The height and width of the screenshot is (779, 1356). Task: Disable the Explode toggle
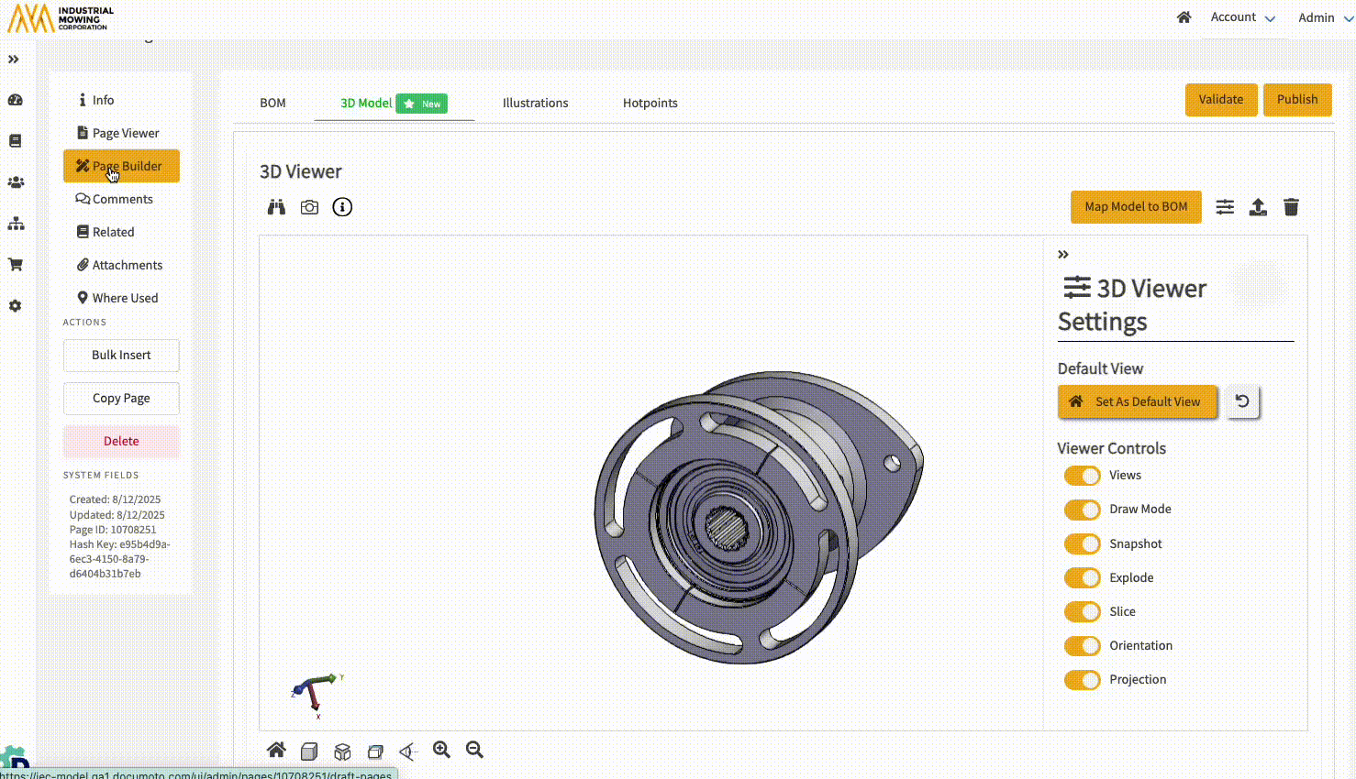(1082, 578)
